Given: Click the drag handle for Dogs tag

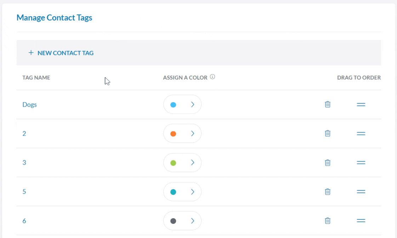Looking at the screenshot, I should pyautogui.click(x=361, y=104).
